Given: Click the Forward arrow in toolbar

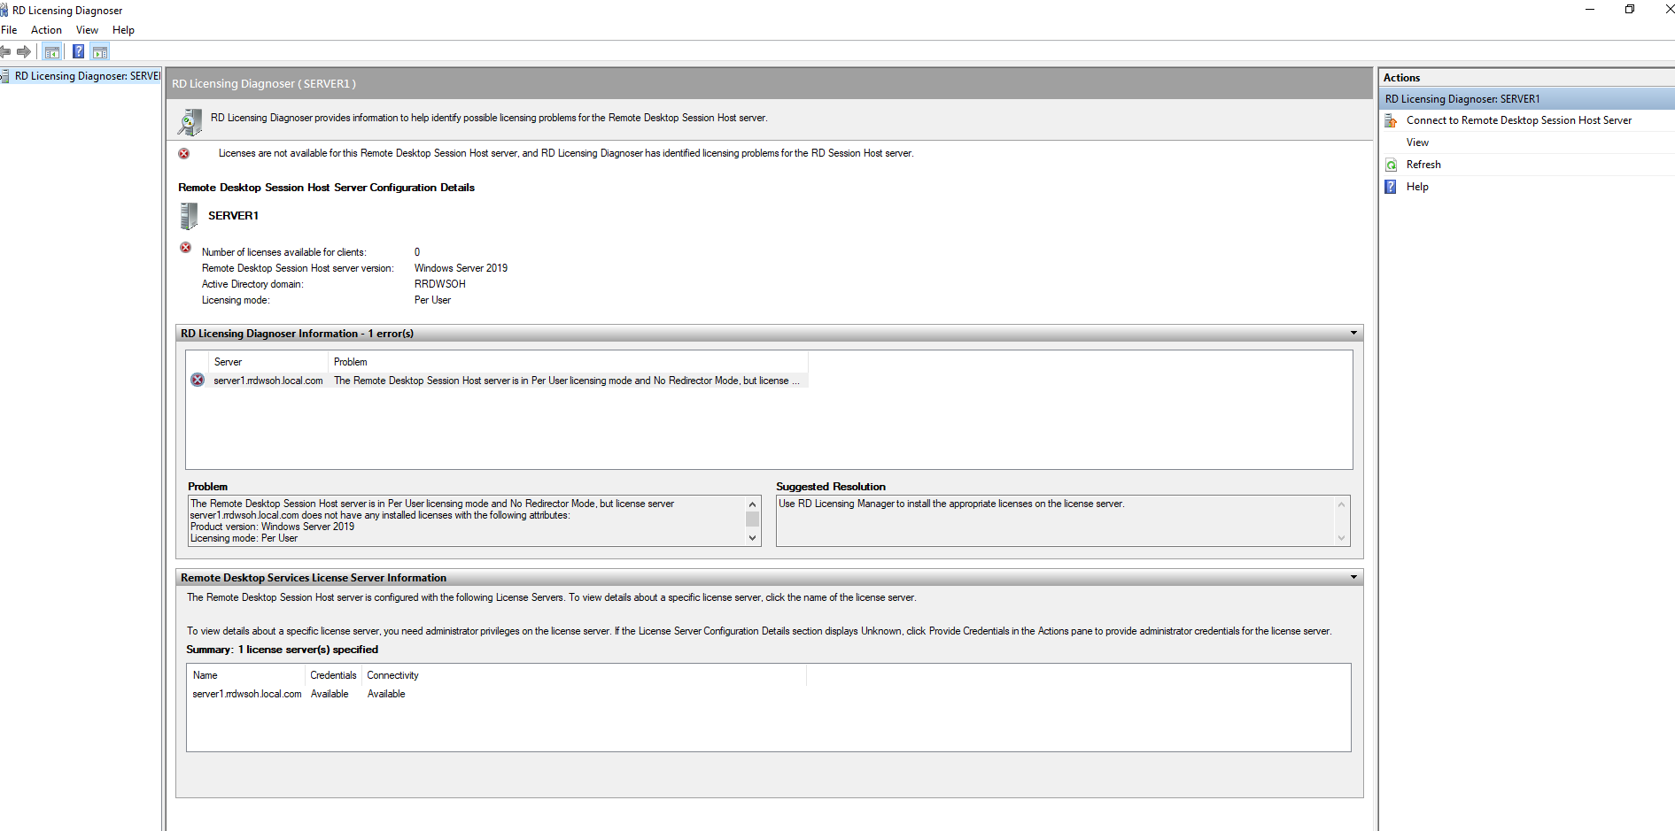Looking at the screenshot, I should click(24, 52).
